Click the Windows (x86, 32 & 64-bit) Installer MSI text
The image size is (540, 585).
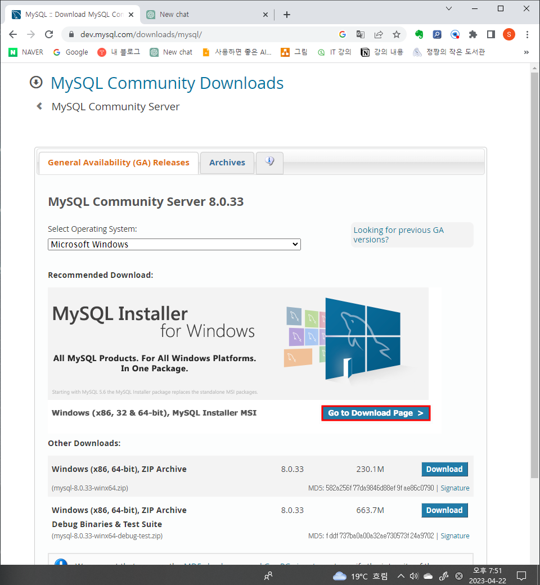(x=154, y=413)
